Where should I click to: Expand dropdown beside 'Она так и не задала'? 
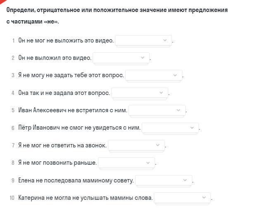pos(139,93)
